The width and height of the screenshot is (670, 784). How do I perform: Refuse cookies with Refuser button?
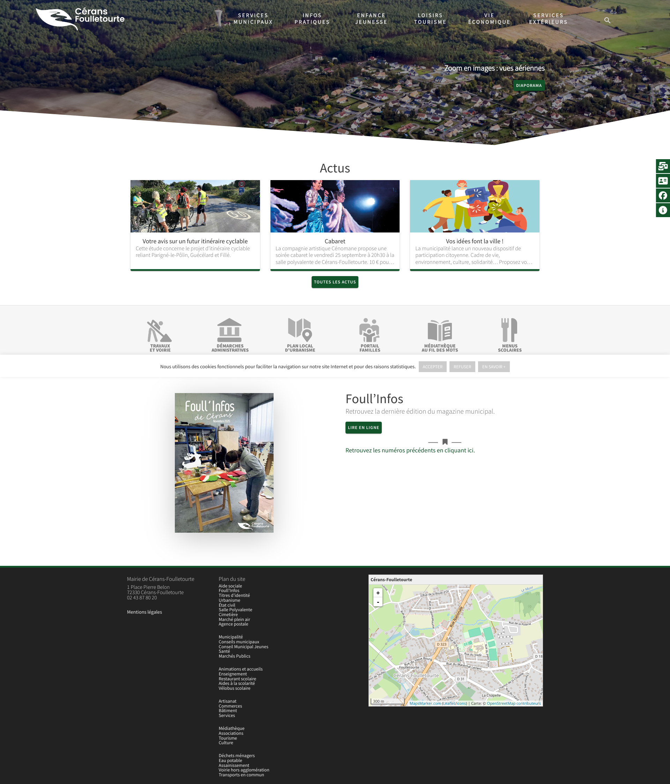coord(462,367)
